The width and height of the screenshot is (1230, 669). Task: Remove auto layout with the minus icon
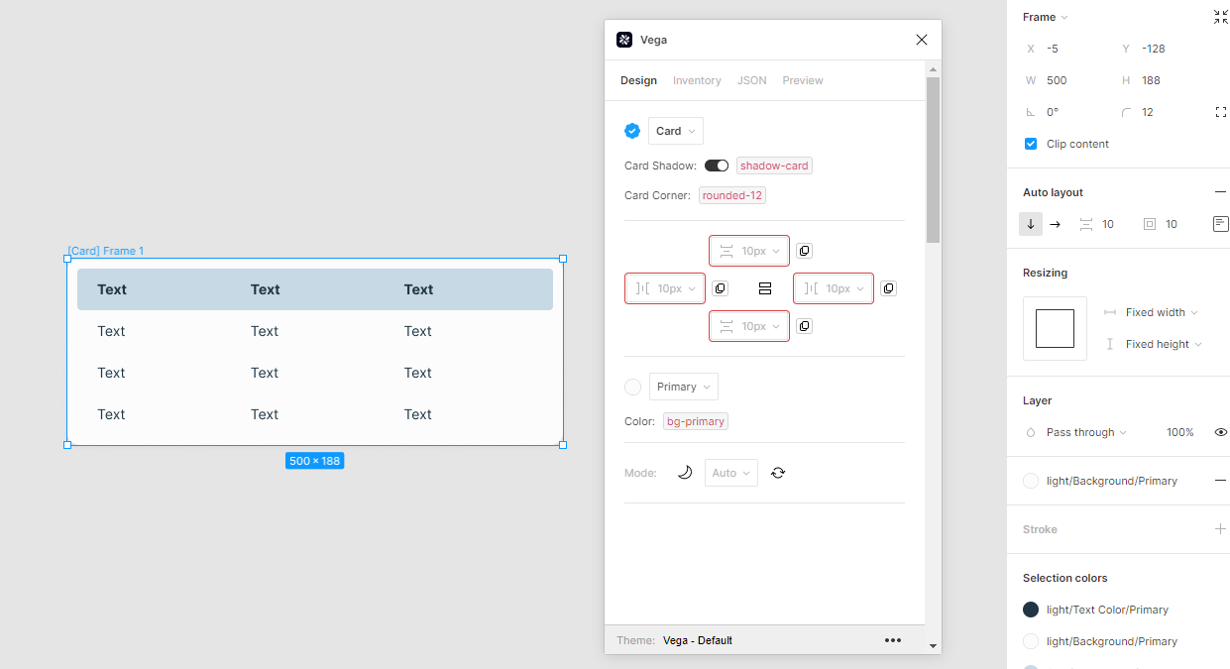pos(1220,192)
